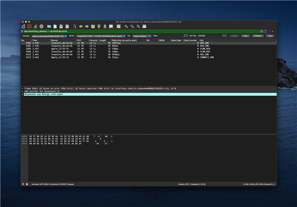Screen dimensions: 297x207
Task: Sort by the Source column header
Action: (x=63, y=40)
